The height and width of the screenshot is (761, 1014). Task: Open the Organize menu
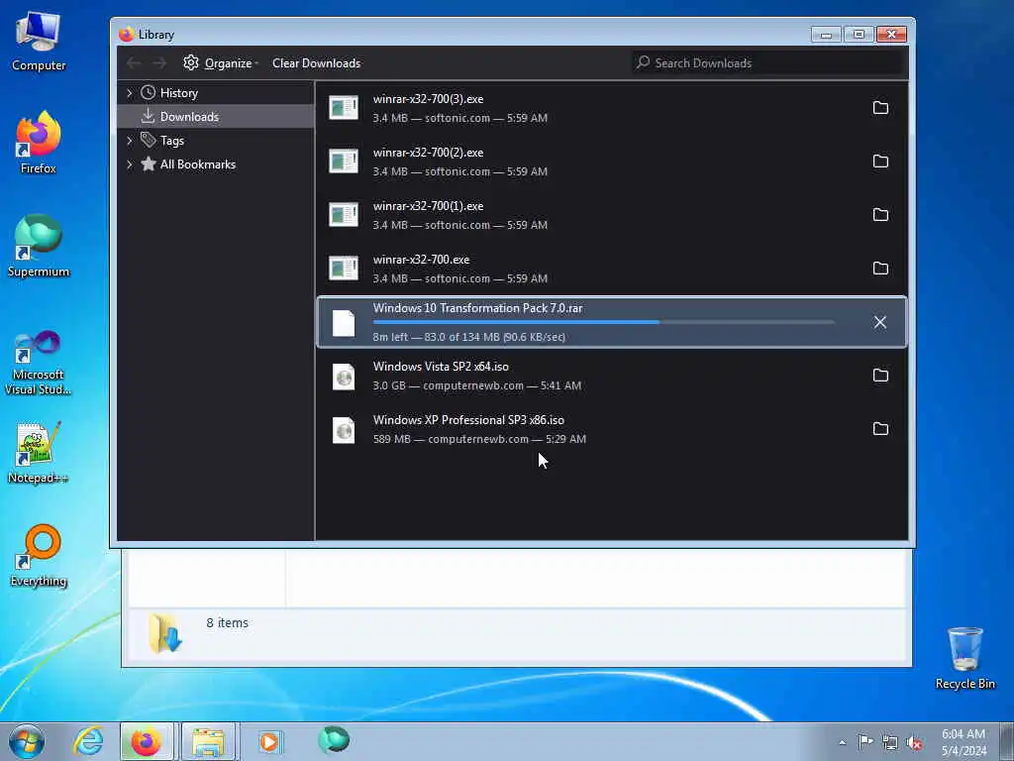click(221, 62)
